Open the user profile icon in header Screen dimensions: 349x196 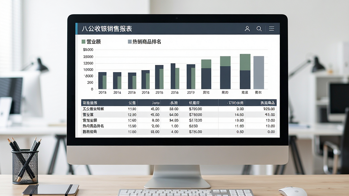(x=247, y=29)
